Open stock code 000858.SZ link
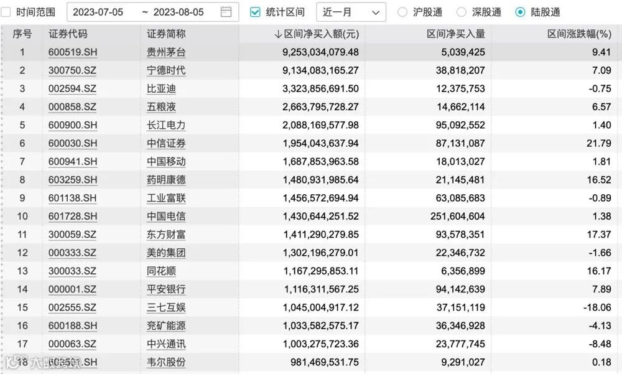 (x=72, y=107)
